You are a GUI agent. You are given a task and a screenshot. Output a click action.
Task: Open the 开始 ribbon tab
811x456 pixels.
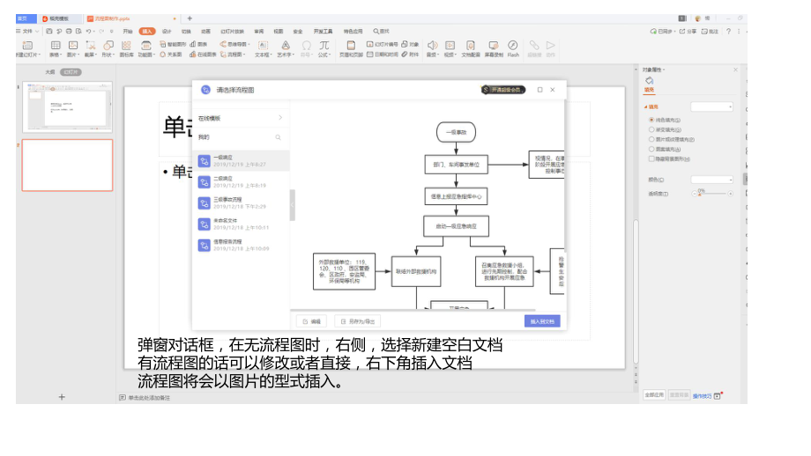127,32
